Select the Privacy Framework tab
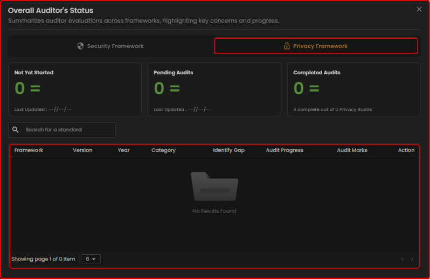Viewport: 430px width, 279px height. pyautogui.click(x=316, y=46)
